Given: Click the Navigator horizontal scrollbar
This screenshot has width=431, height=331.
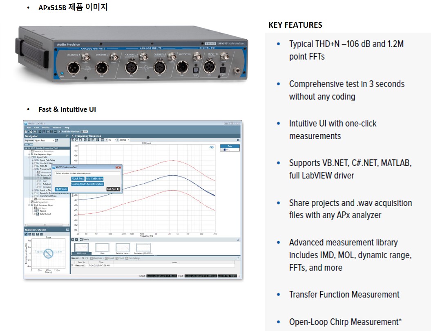Looking at the screenshot, I should click(x=47, y=225).
